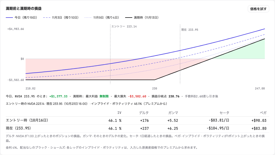Click the セータ column header
The width and height of the screenshot is (275, 155).
[x=224, y=113]
